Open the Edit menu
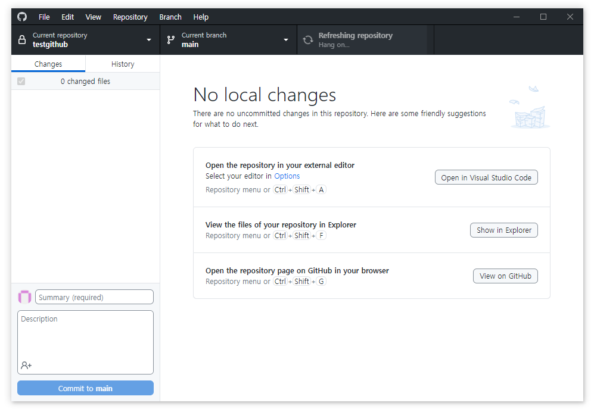The height and width of the screenshot is (415, 594). (x=67, y=17)
